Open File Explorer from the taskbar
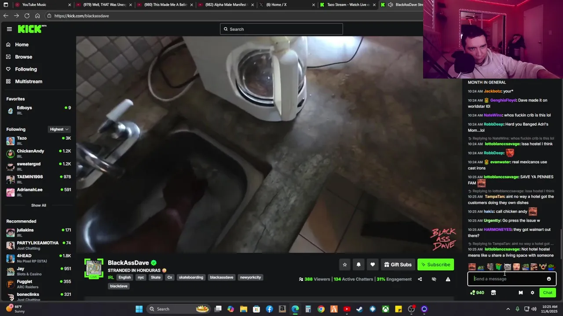The width and height of the screenshot is (563, 316). coord(244,309)
